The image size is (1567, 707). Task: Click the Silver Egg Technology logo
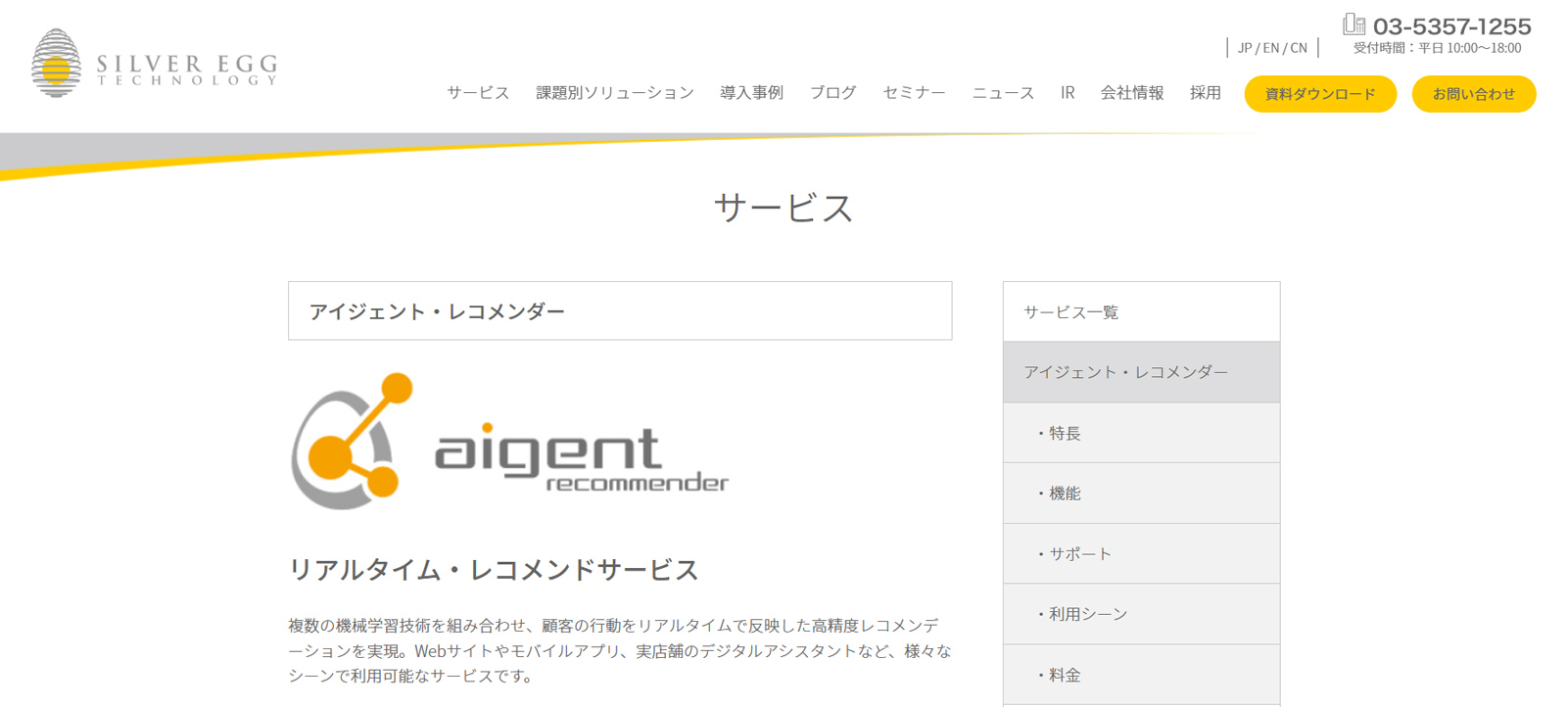tap(155, 64)
